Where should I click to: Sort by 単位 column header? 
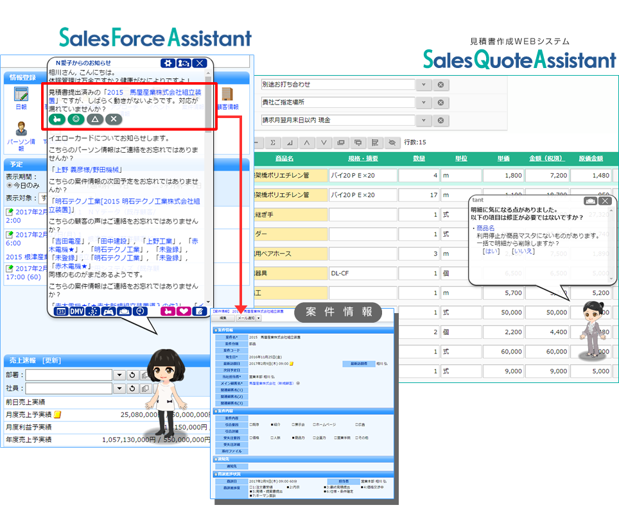tap(461, 158)
